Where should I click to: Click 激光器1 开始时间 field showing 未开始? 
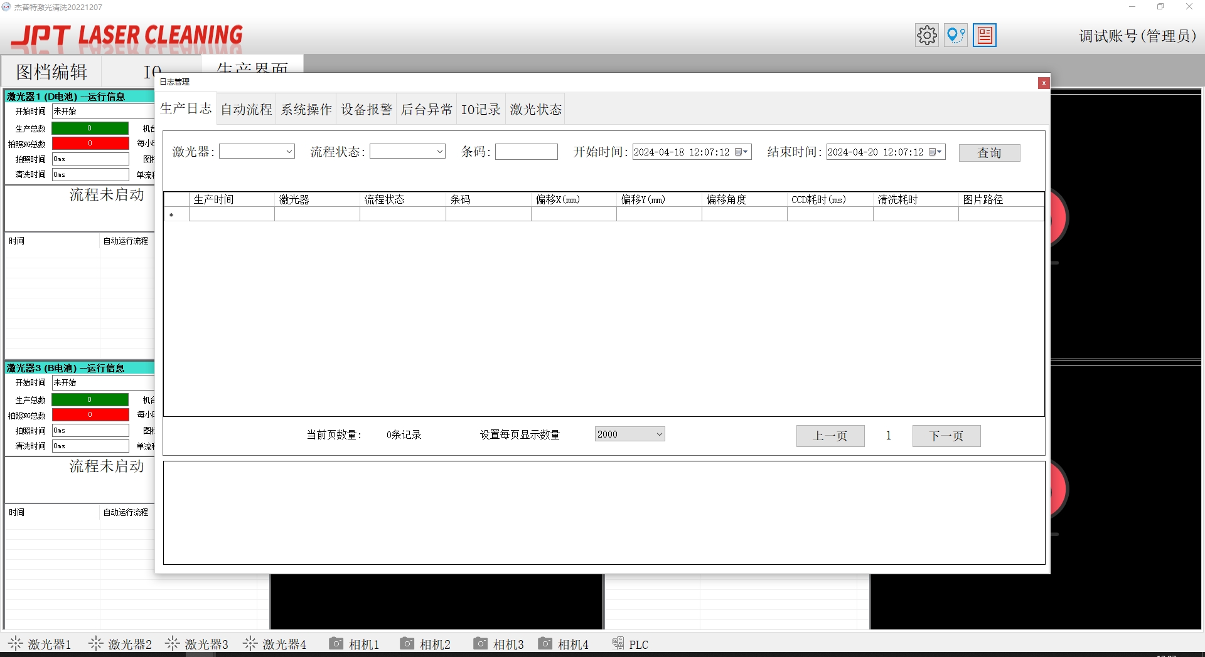coord(103,111)
